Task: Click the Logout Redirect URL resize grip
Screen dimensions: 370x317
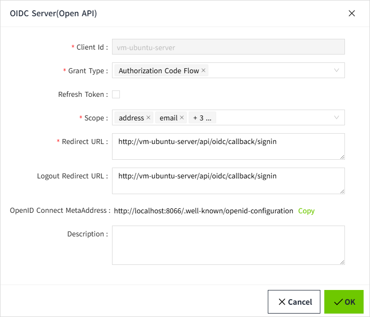Action: (x=342, y=191)
